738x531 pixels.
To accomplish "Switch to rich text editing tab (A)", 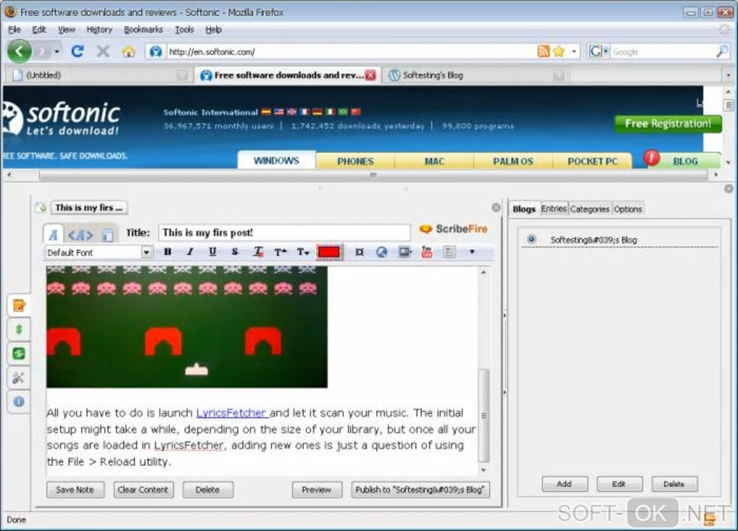I will tap(54, 234).
